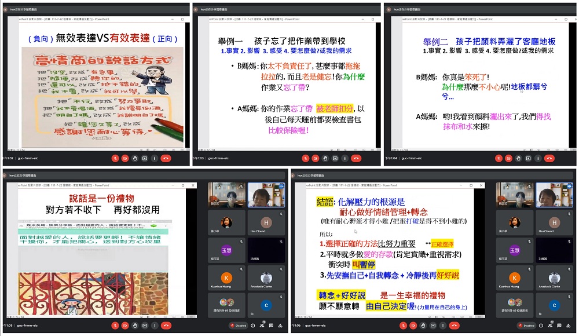
Task: End the call in the 1:04 meeting panel
Action: [x=549, y=158]
